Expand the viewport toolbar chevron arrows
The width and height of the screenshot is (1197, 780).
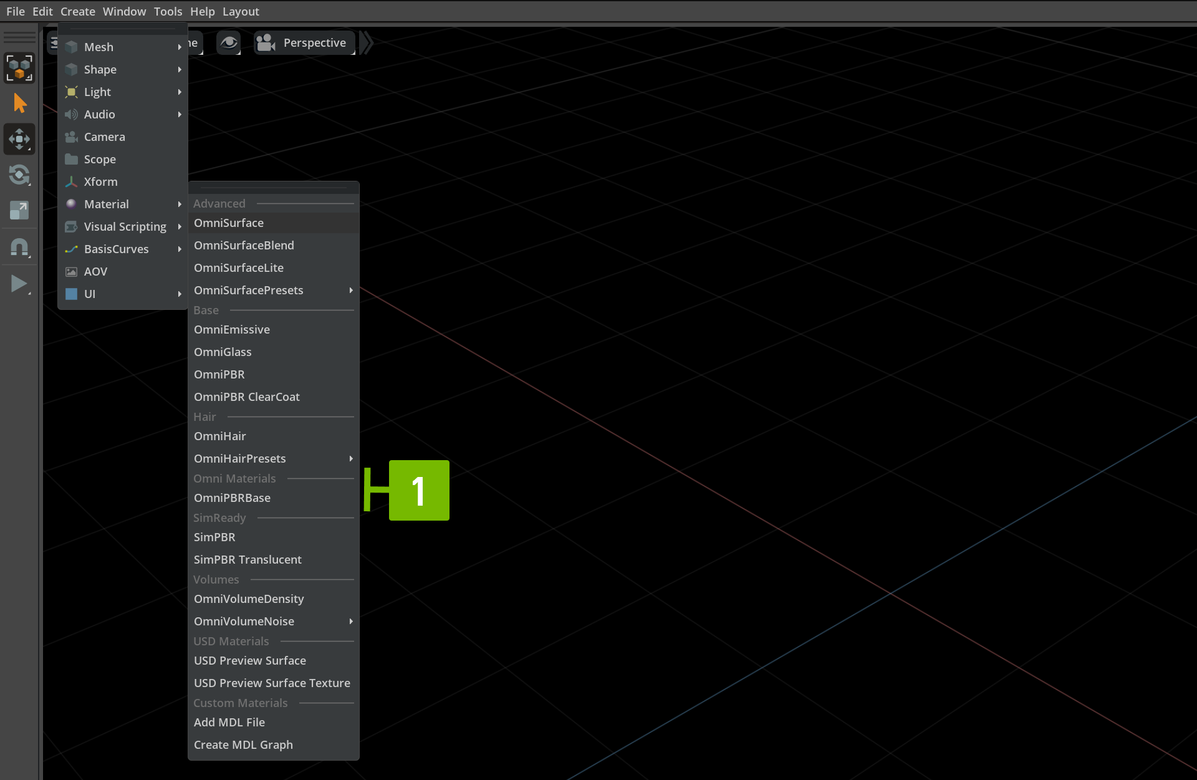367,43
